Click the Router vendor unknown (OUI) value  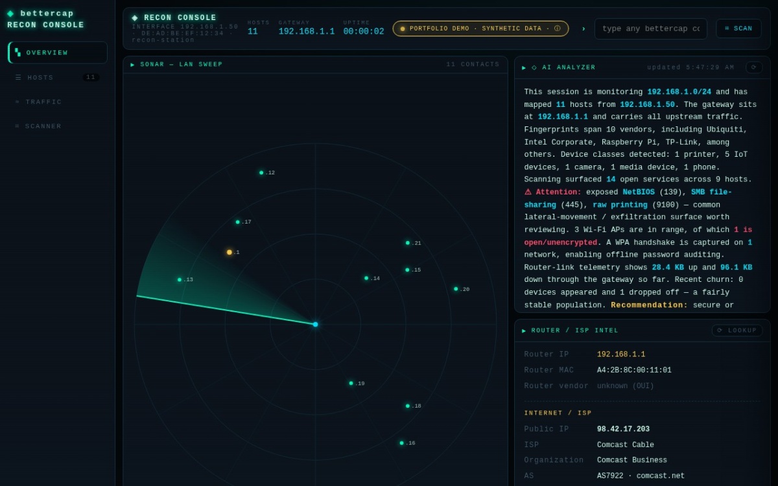point(626,386)
